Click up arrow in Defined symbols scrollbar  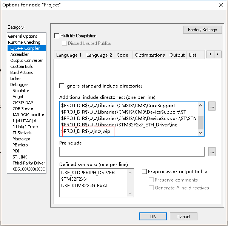pos(130,172)
